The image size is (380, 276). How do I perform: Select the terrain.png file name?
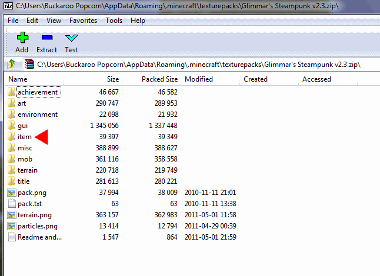[35, 215]
